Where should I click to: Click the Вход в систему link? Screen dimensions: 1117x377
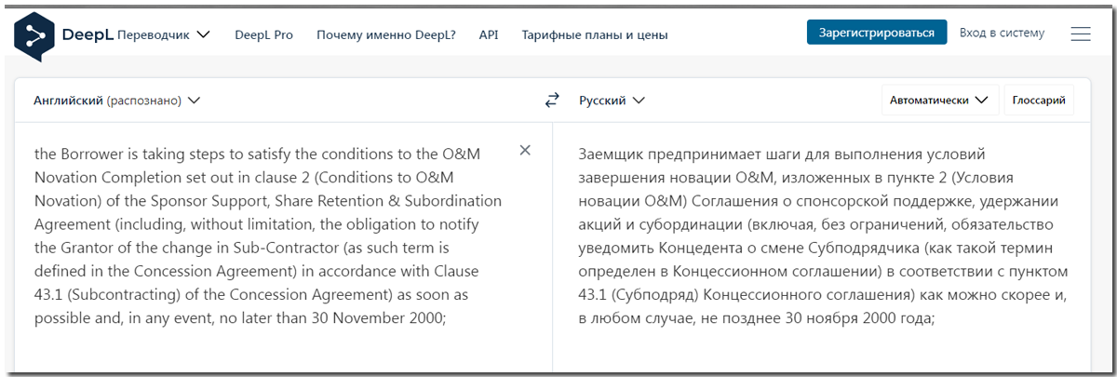1002,33
